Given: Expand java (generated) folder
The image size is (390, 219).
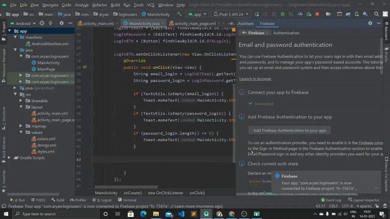Looking at the screenshot, I should (15, 88).
